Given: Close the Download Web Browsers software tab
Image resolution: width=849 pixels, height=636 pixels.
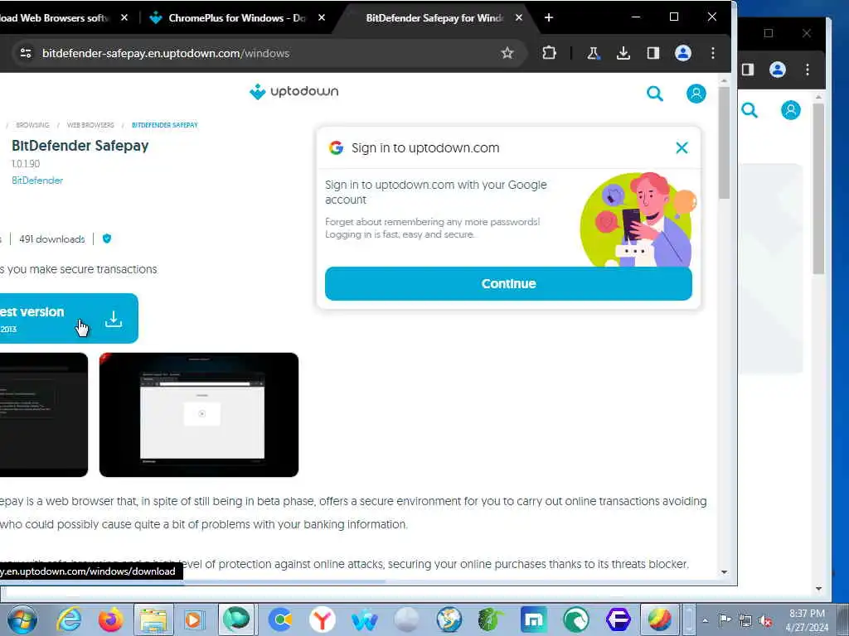Looking at the screenshot, I should pyautogui.click(x=124, y=18).
